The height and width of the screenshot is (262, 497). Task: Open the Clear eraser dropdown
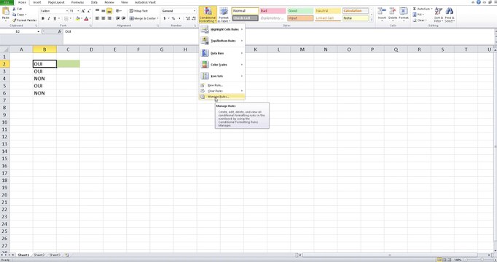click(420, 20)
